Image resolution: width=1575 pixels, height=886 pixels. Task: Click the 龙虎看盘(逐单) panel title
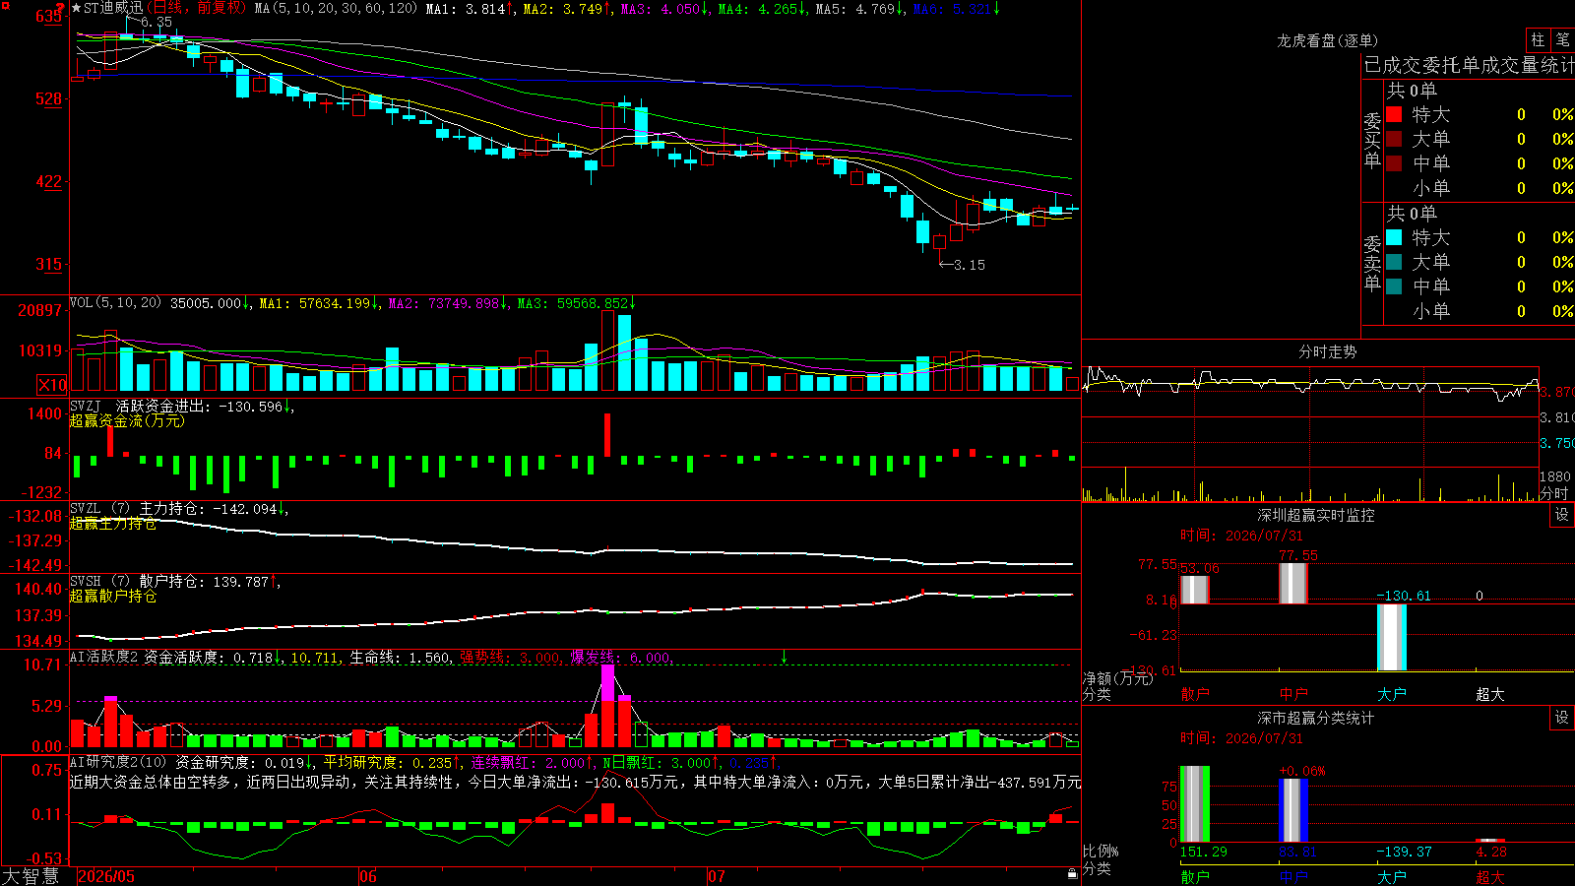coord(1328,40)
